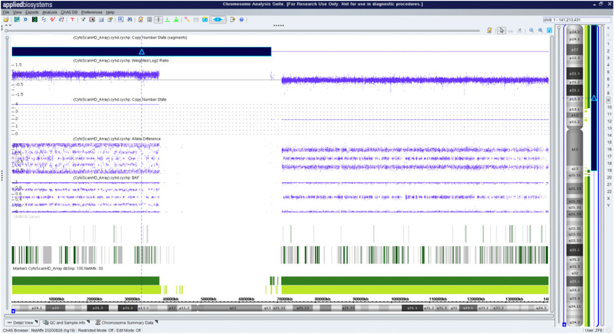Click the bottom horizontal scrollbar
614x334 pixels.
(x=279, y=315)
